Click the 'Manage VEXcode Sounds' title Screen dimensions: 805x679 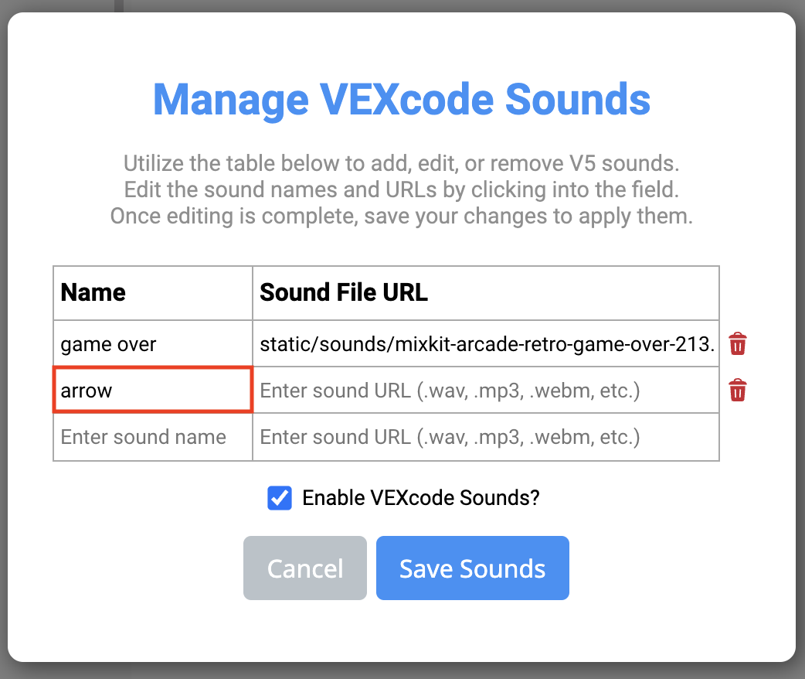402,99
